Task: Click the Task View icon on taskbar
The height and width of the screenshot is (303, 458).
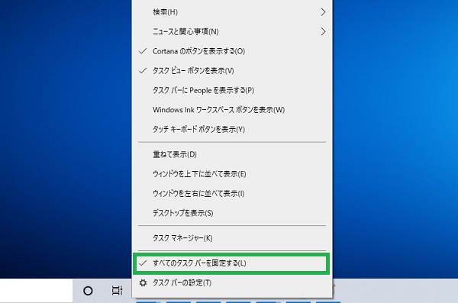Action: (117, 291)
